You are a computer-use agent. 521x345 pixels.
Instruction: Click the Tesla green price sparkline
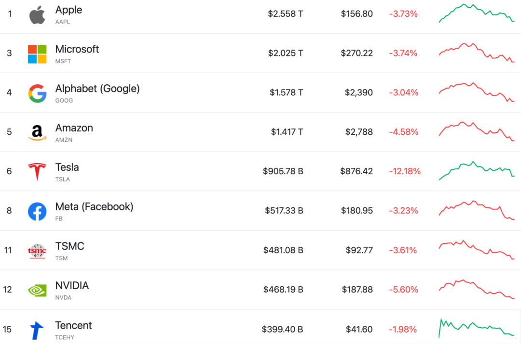click(477, 171)
